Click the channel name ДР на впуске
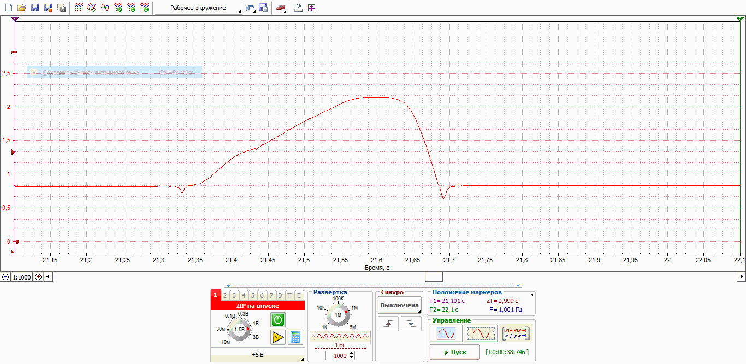This screenshot has height=364, width=746. tap(257, 306)
